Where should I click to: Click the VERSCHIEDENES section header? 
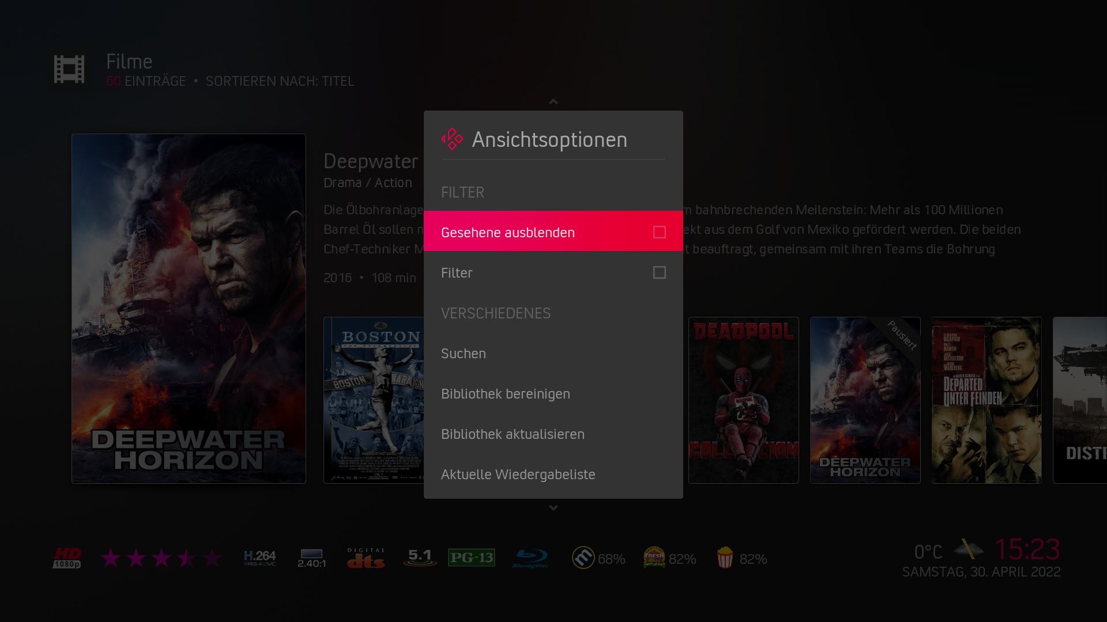click(x=496, y=313)
